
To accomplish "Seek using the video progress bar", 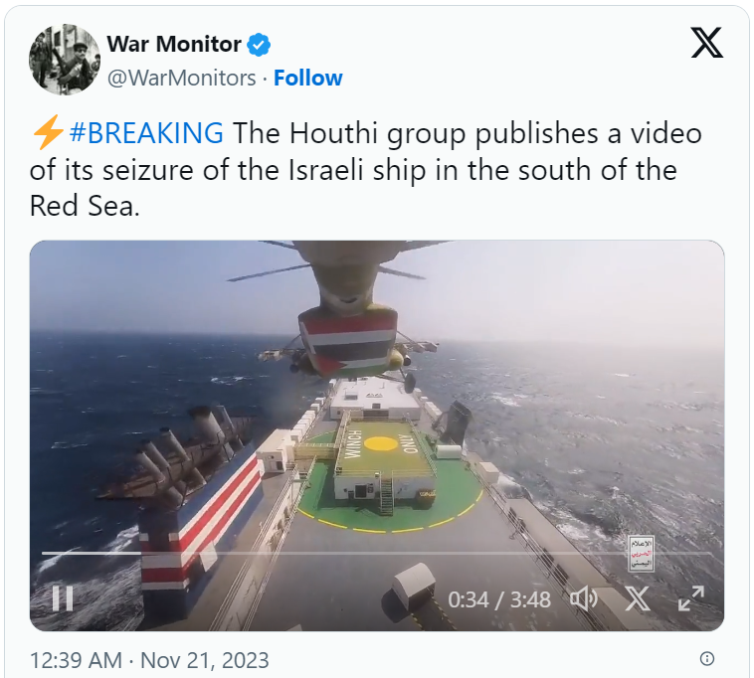I will [377, 553].
